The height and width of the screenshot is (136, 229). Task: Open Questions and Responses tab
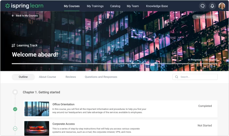(x=101, y=77)
